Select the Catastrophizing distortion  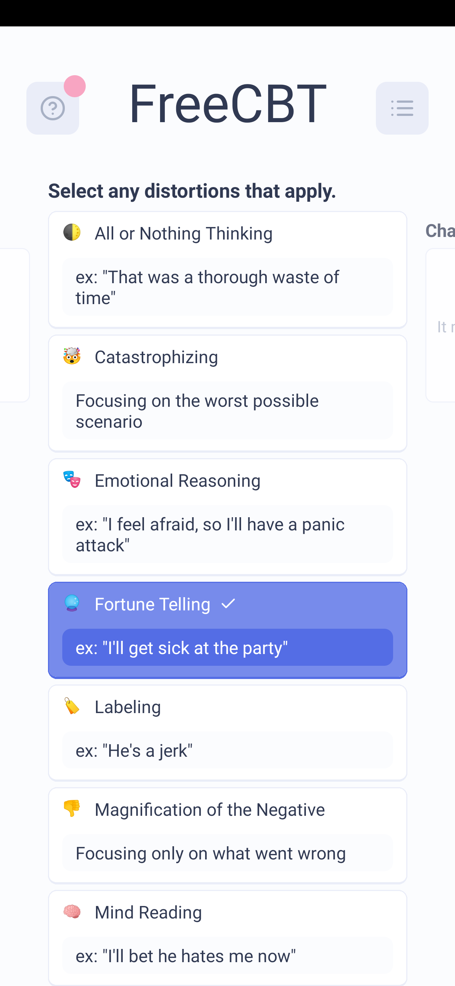227,394
